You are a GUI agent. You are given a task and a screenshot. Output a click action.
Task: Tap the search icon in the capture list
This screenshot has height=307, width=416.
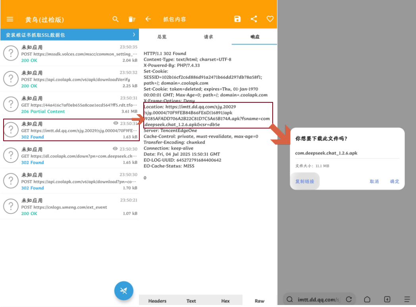click(116, 19)
